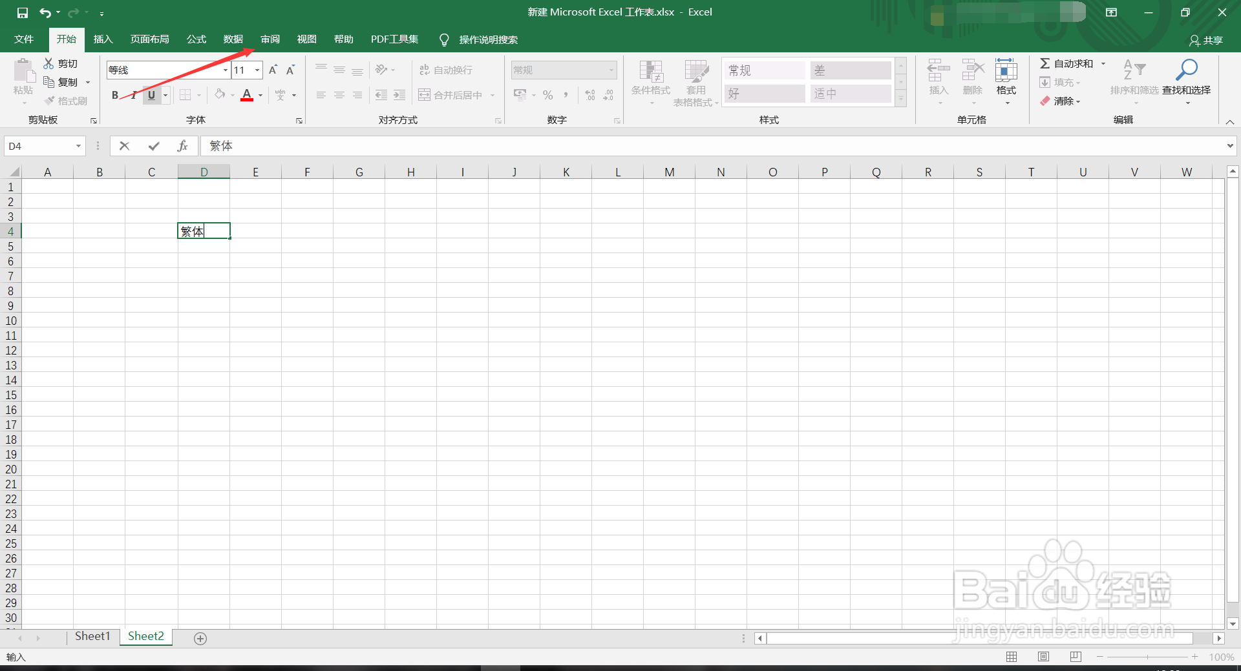The width and height of the screenshot is (1241, 671).
Task: Decrease font size with the smaller A icon
Action: (x=290, y=70)
